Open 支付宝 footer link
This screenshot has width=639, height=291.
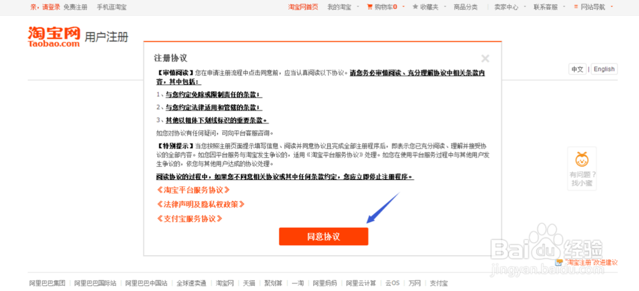[x=439, y=283]
